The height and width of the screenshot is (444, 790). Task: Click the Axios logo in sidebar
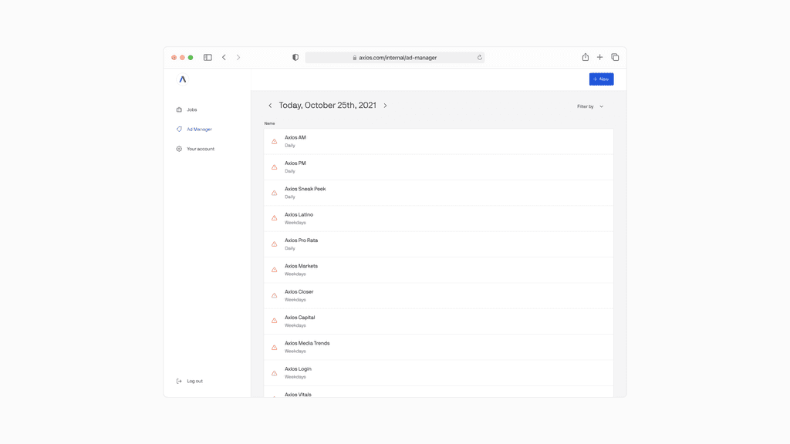point(182,79)
